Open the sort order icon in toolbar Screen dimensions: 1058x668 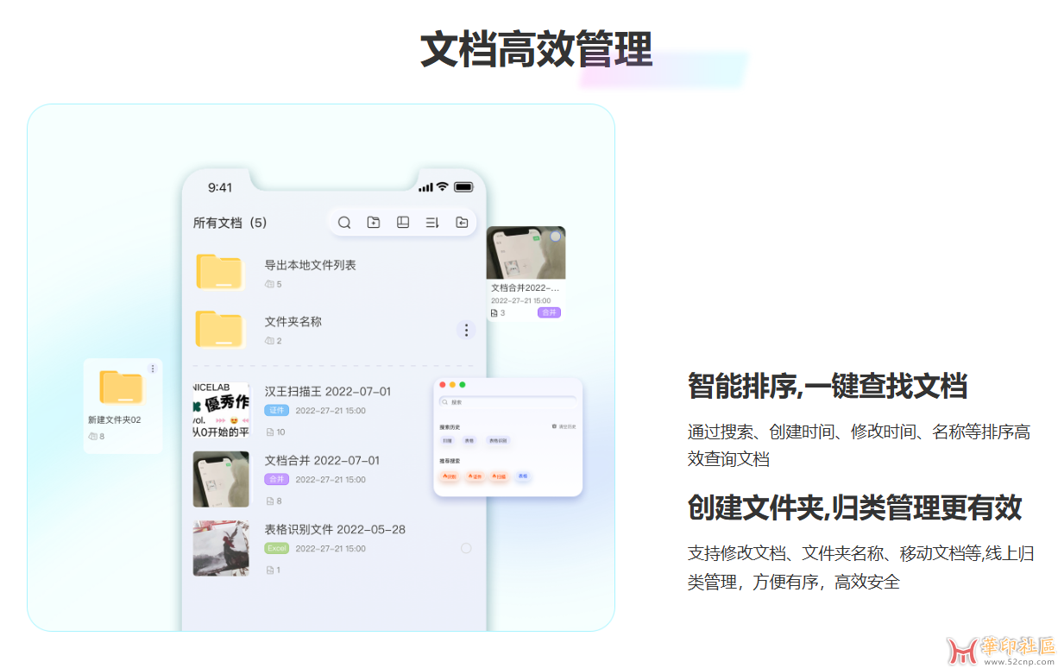tap(432, 222)
